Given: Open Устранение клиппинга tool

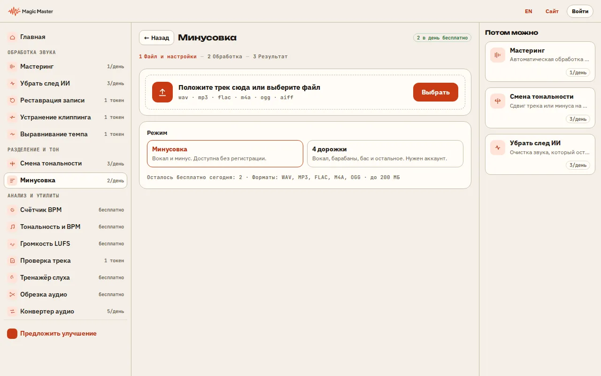Looking at the screenshot, I should click(65, 117).
